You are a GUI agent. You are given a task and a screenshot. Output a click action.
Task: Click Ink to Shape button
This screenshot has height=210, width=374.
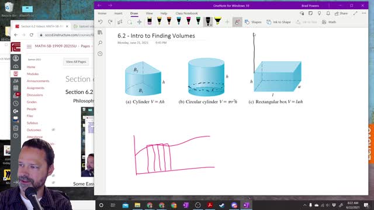[x=279, y=22]
